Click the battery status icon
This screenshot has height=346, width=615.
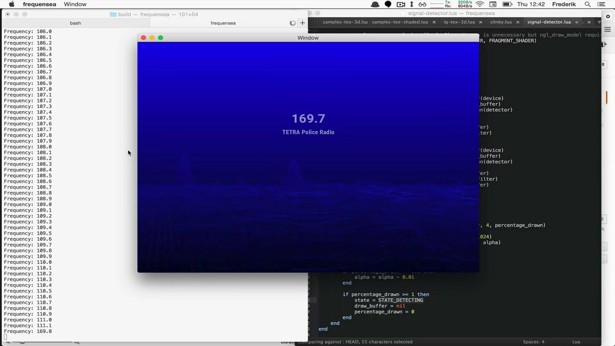[507, 4]
